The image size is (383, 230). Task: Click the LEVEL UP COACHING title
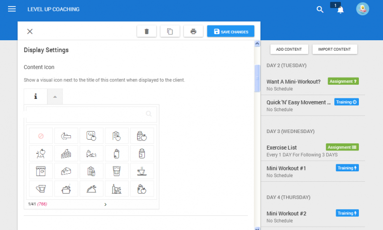pos(53,9)
